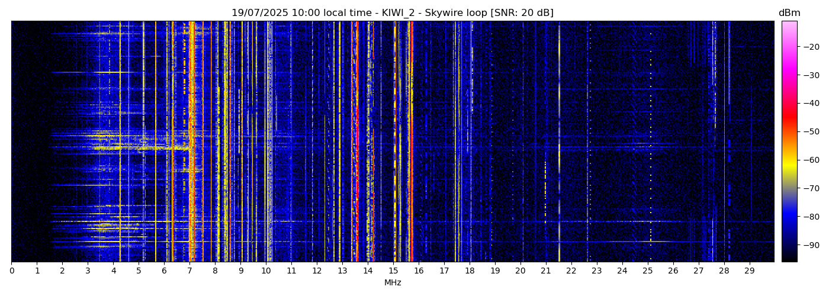
Task: Click the red signal line near 15.7 MHz
Action: [412, 142]
